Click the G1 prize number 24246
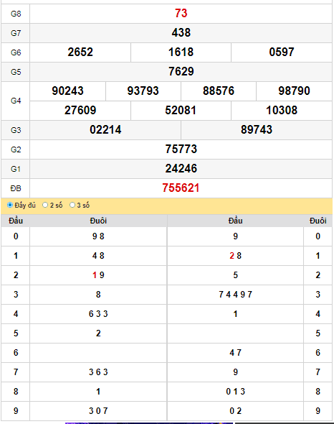Screen dimensions: 334x424 pyautogui.click(x=181, y=169)
